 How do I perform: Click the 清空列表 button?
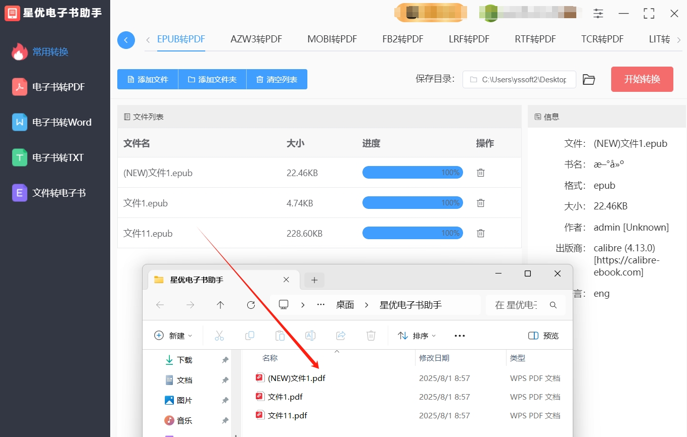tap(277, 79)
